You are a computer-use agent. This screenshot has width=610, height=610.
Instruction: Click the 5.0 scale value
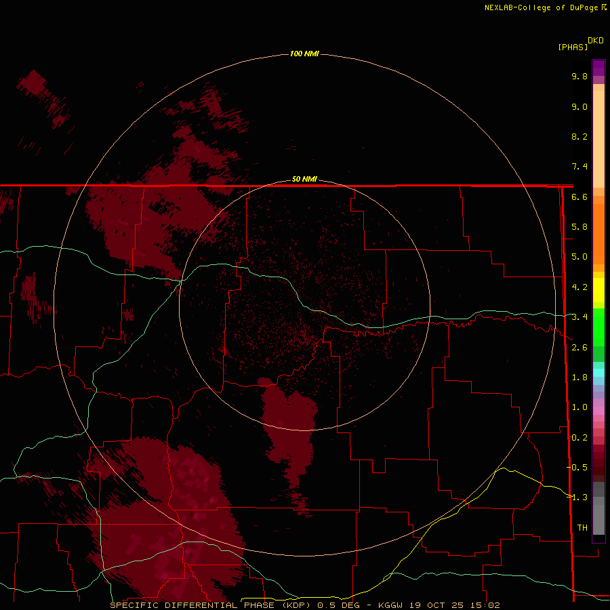click(x=579, y=257)
